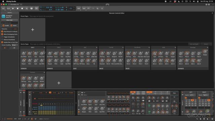Click the 4/4 time signature field

[x=50, y=10]
